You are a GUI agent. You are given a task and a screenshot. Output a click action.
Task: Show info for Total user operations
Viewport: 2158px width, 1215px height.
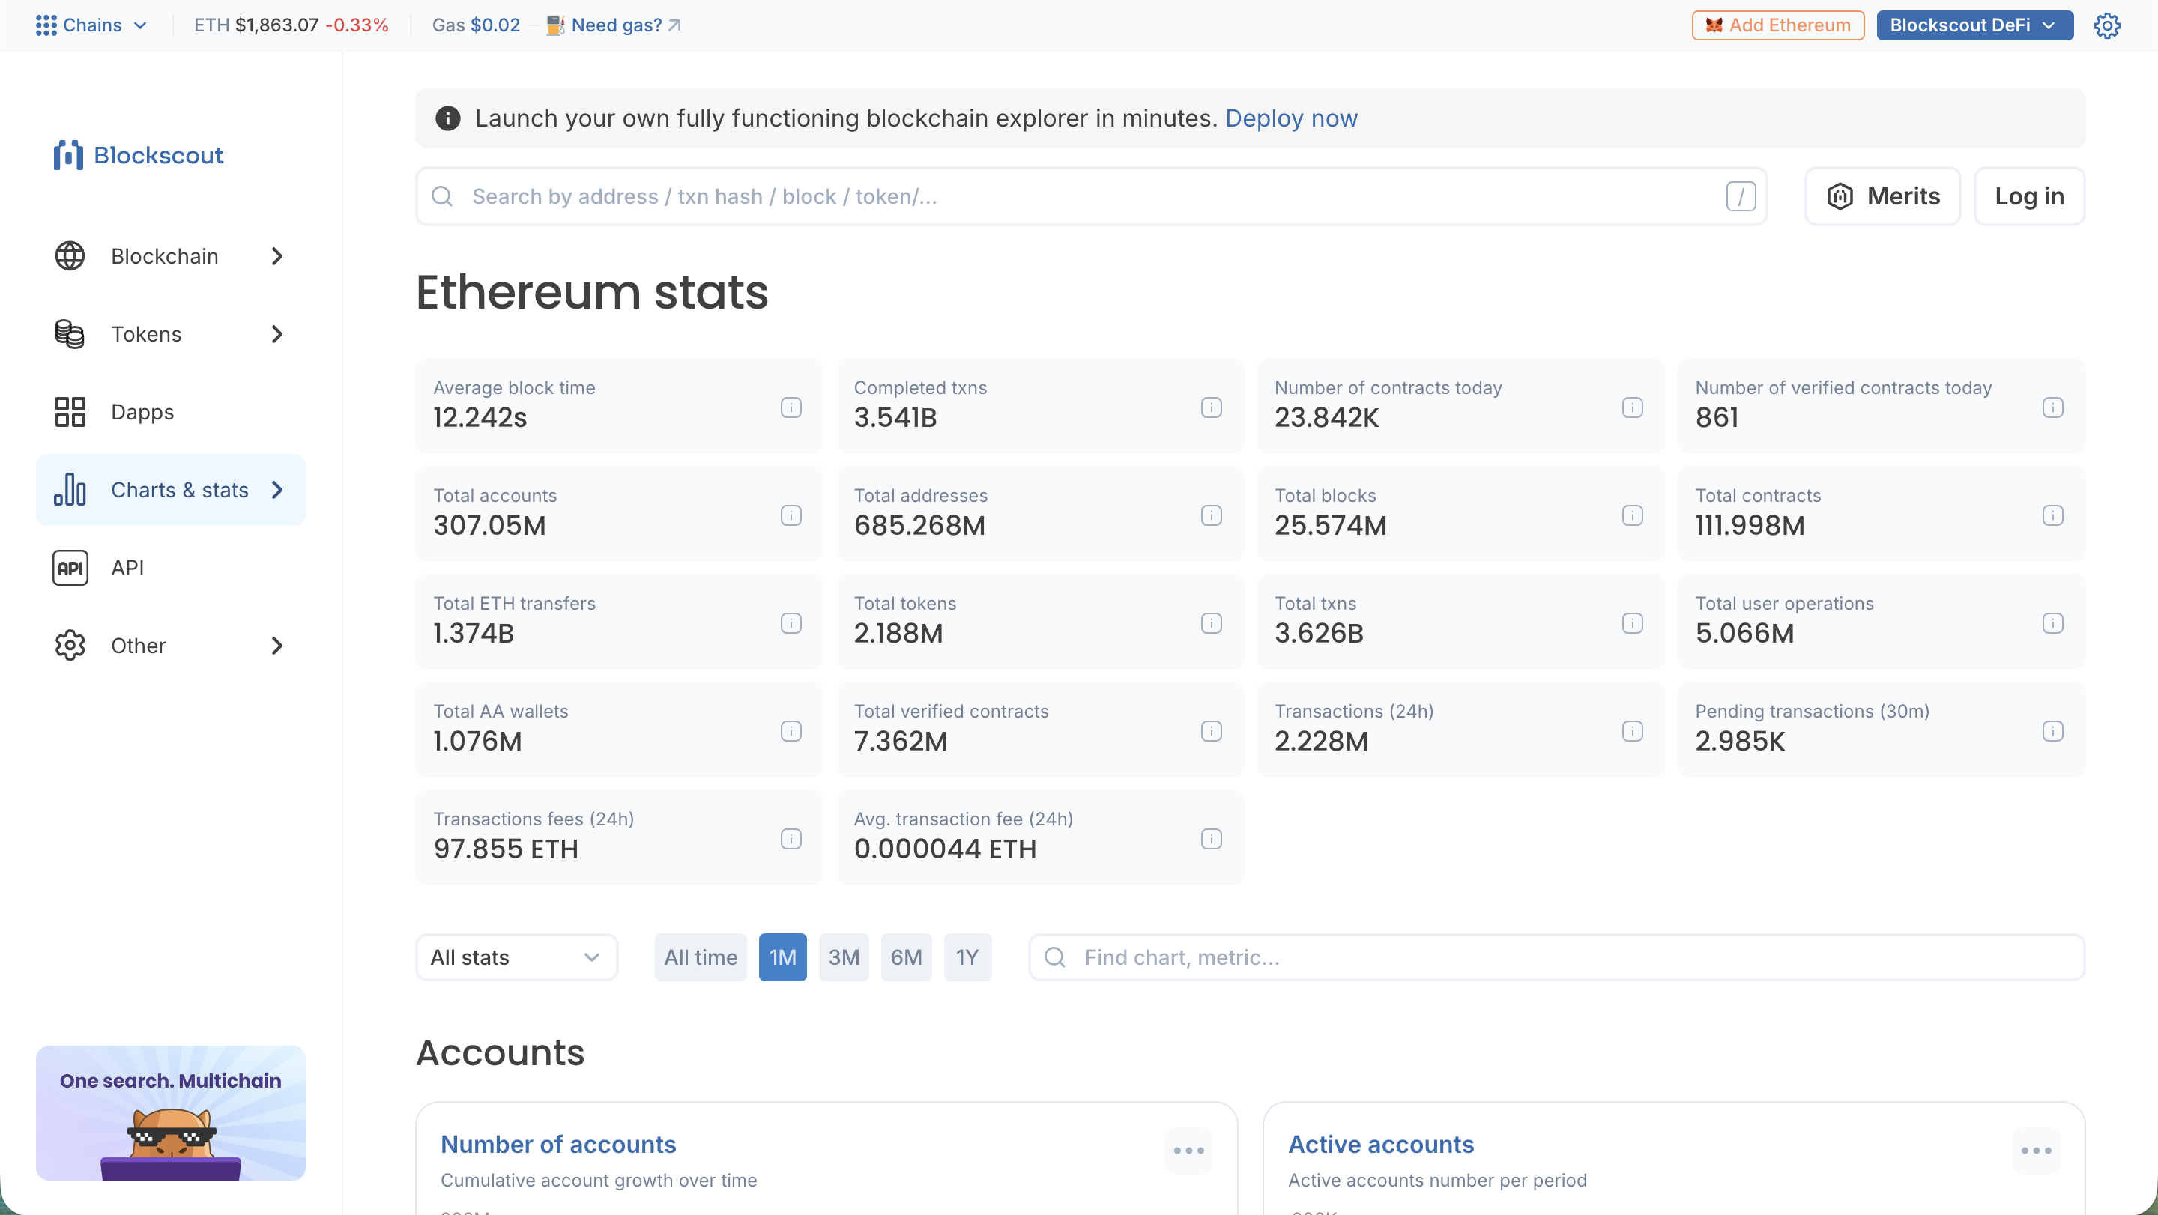click(x=2052, y=623)
